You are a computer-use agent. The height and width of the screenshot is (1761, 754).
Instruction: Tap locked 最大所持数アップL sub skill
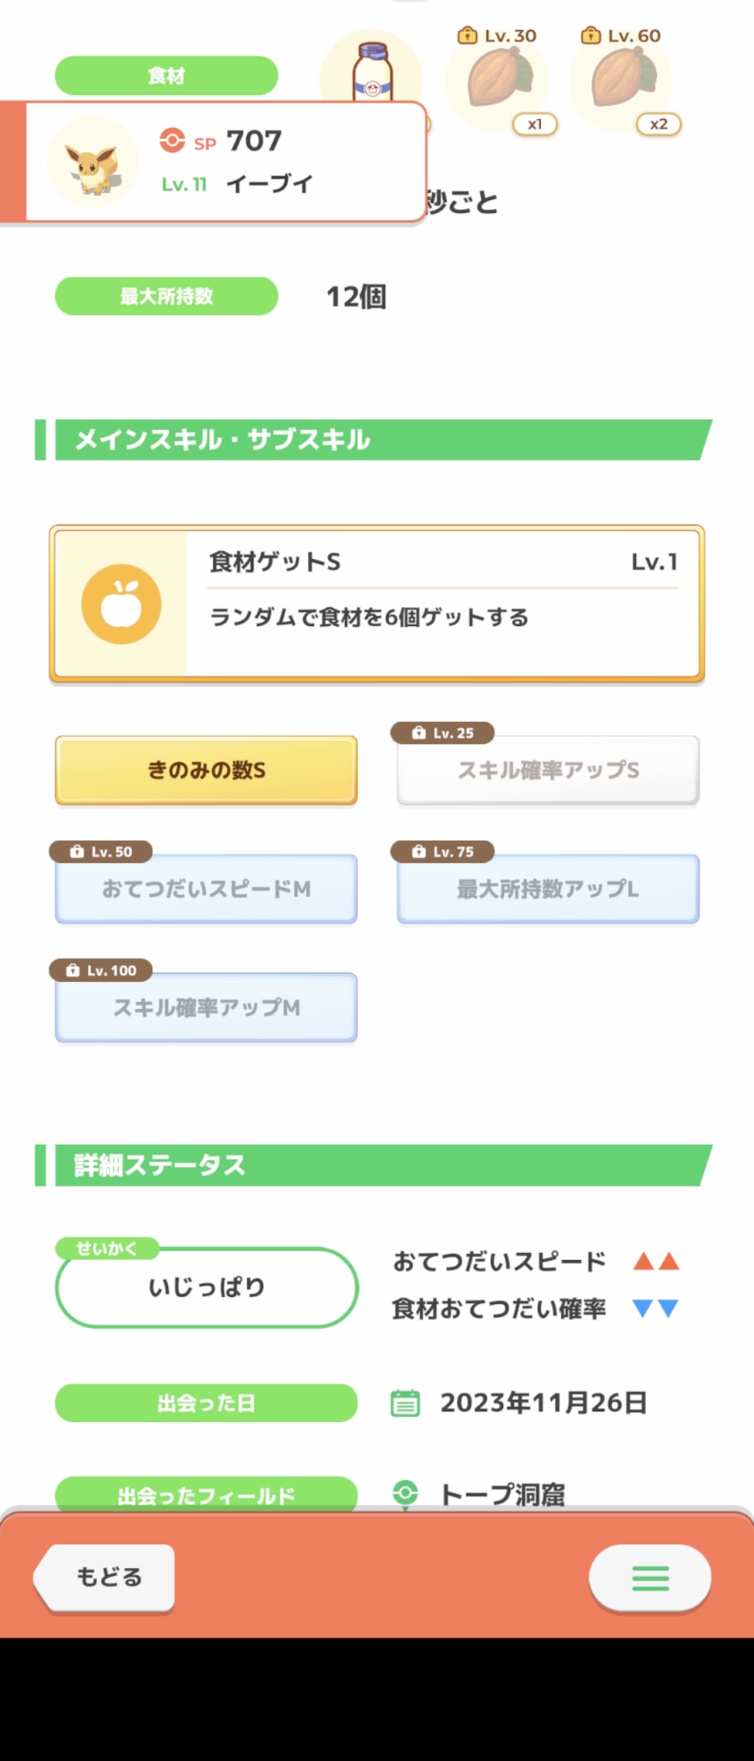[548, 889]
